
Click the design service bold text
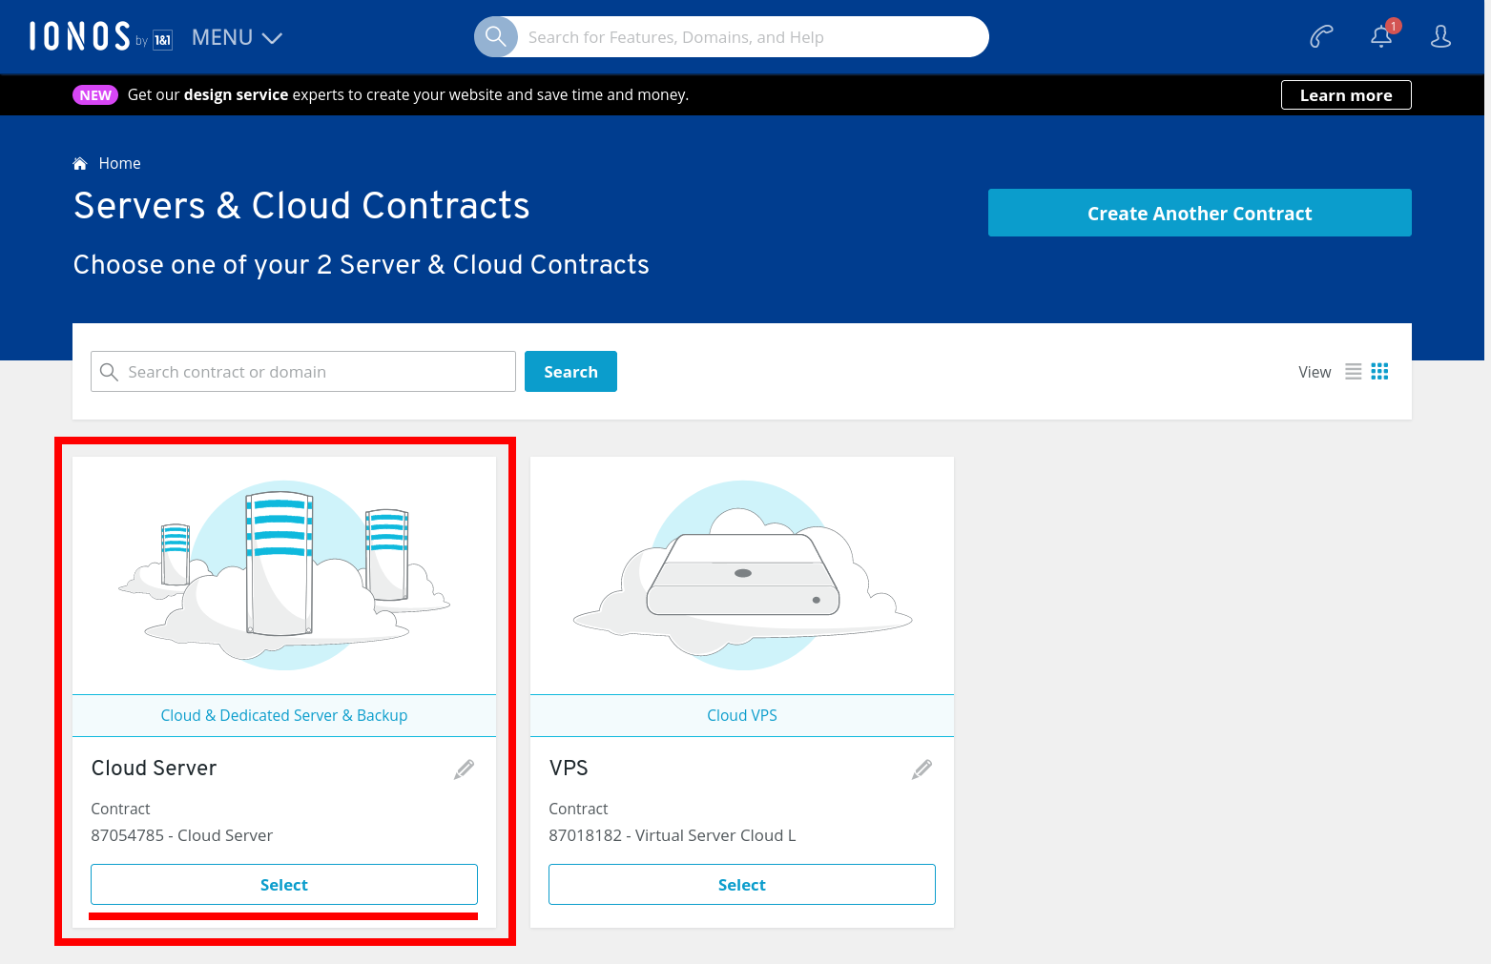click(x=236, y=95)
